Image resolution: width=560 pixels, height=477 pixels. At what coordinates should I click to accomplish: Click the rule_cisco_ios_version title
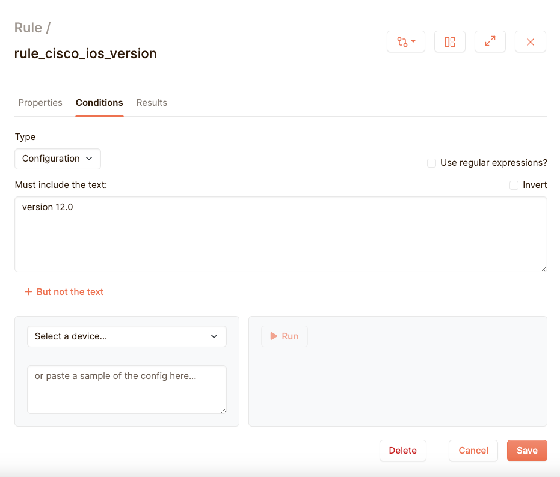point(85,53)
